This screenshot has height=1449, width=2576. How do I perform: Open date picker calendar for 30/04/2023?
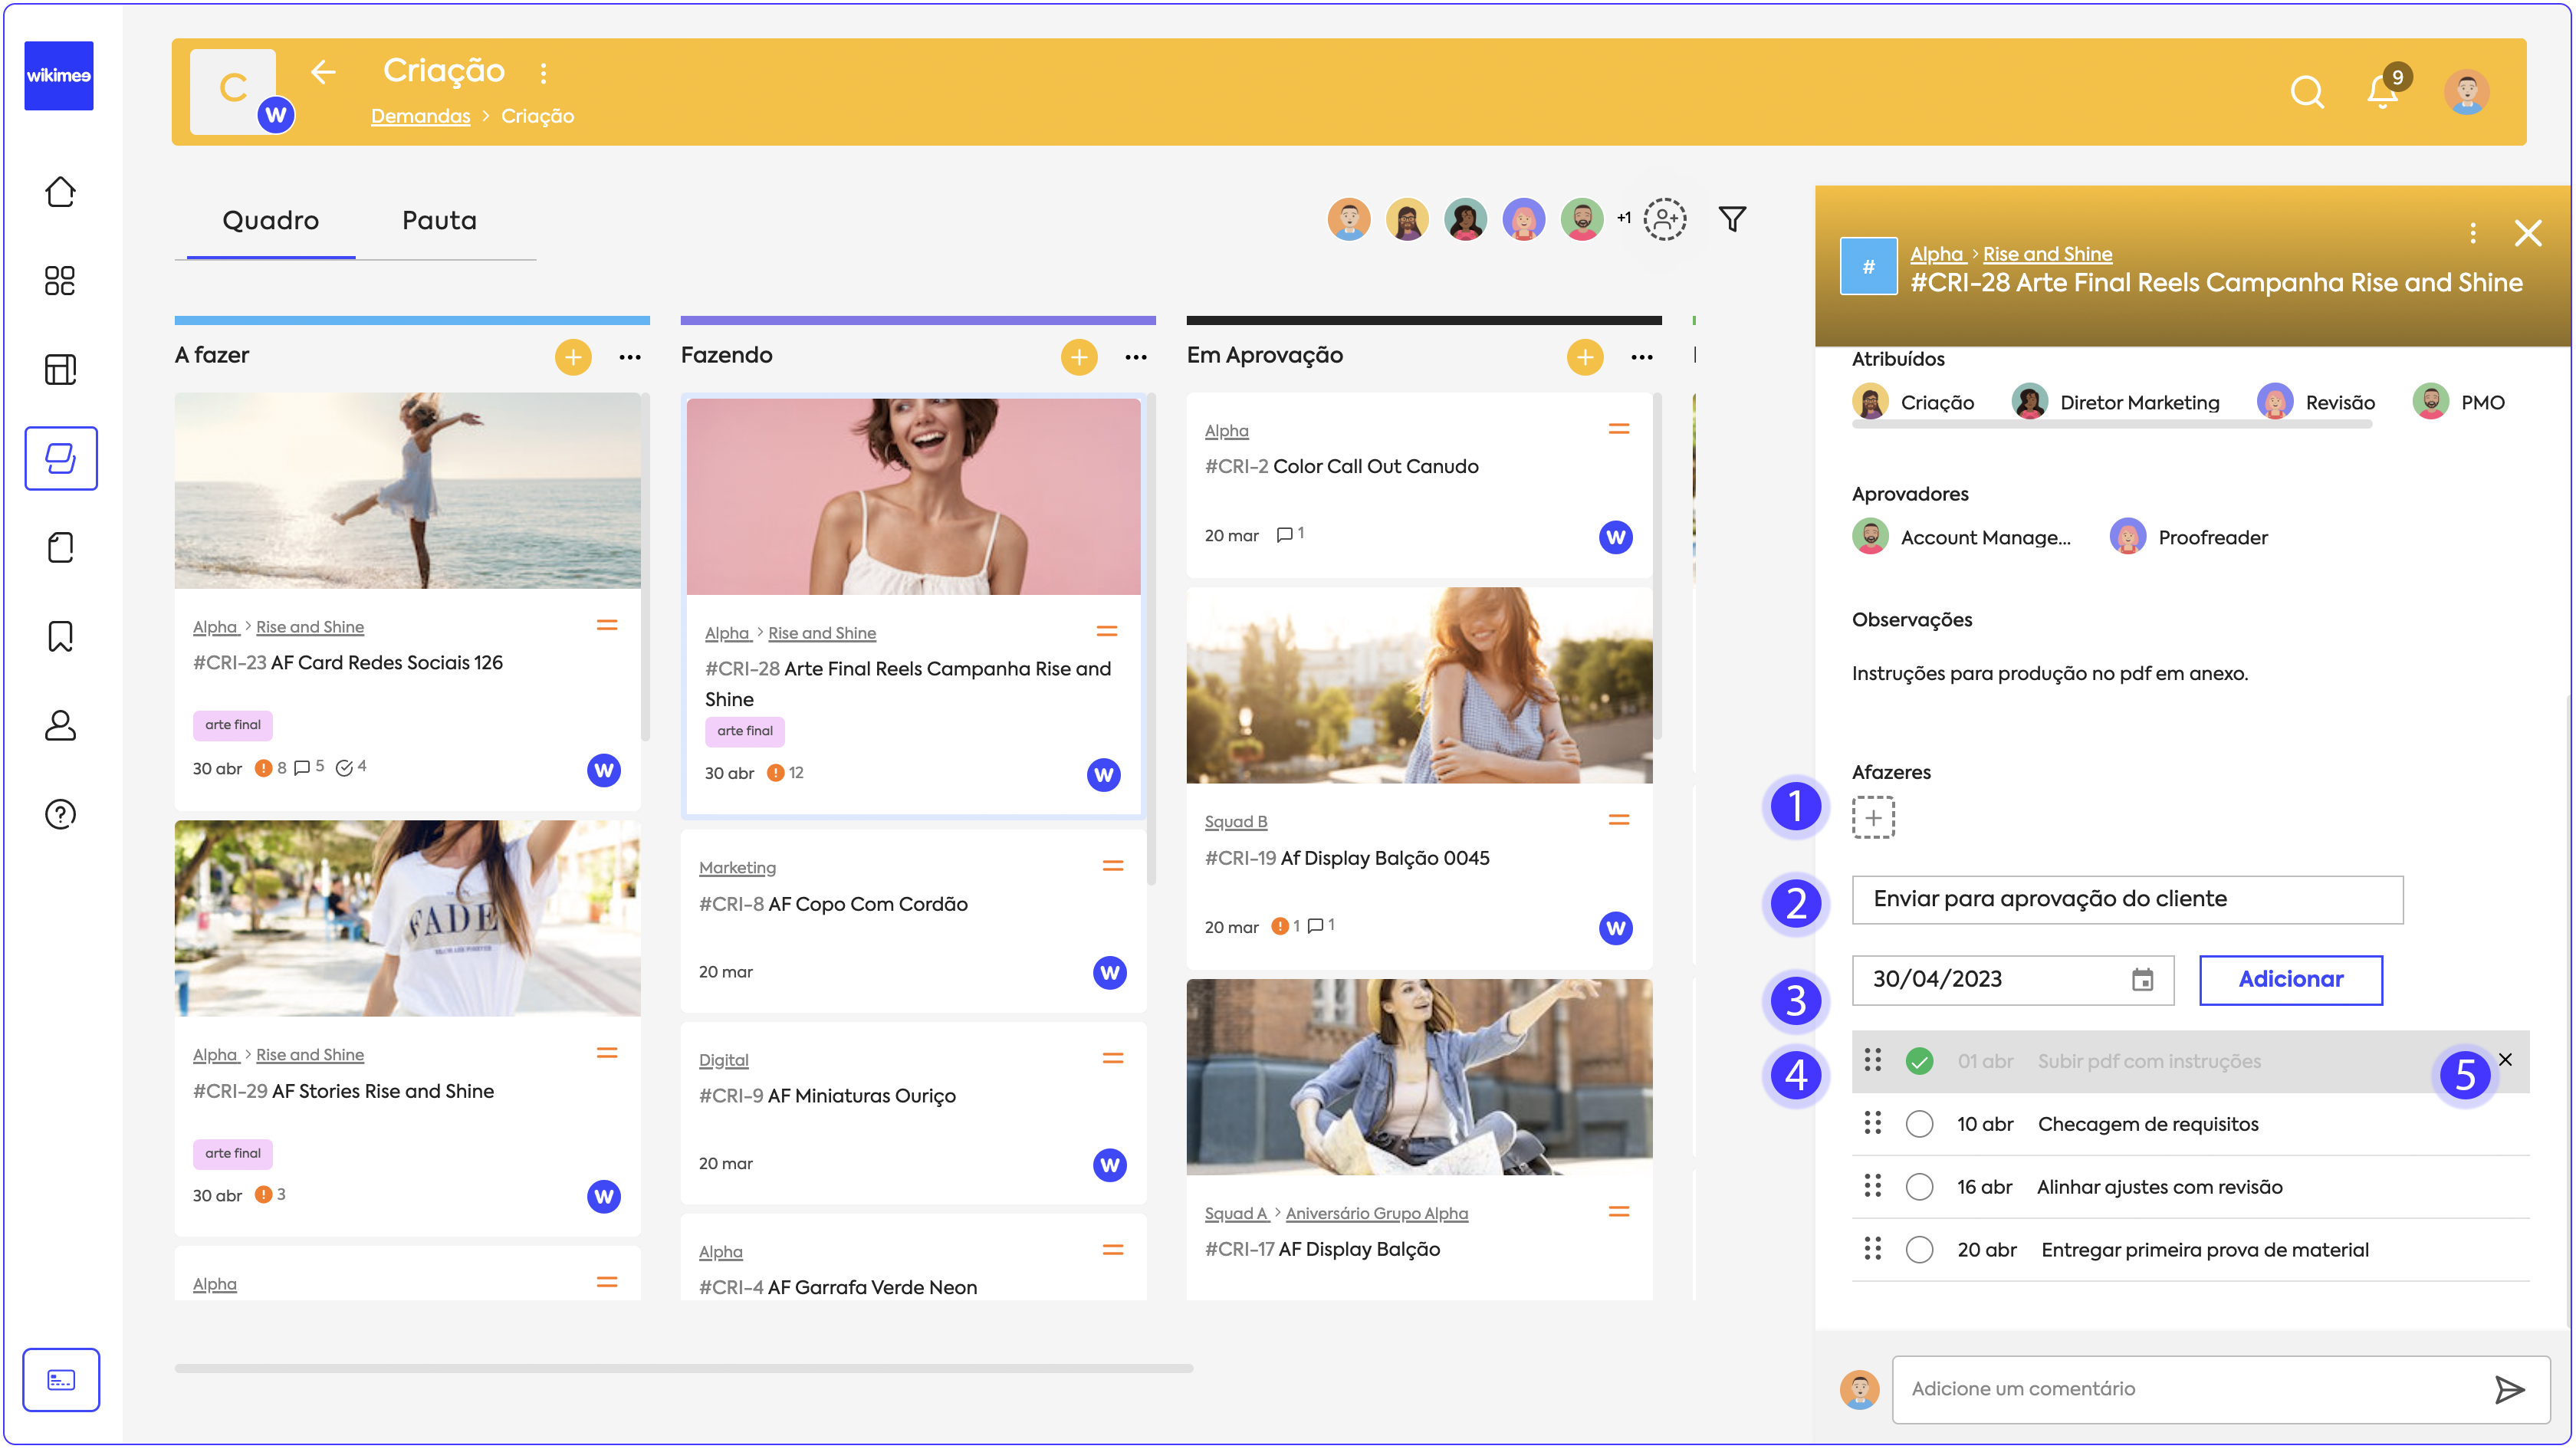pyautogui.click(x=2142, y=980)
